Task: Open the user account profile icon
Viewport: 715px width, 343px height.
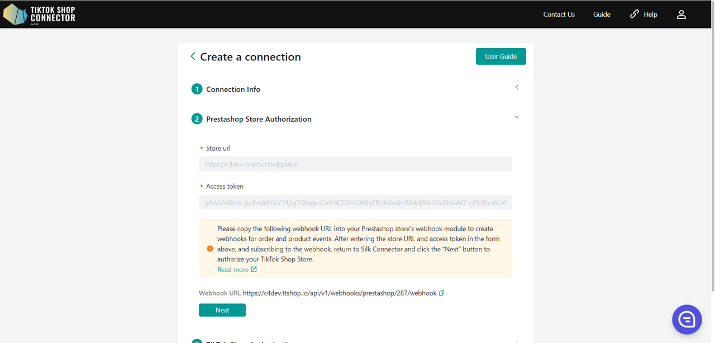Action: [681, 15]
